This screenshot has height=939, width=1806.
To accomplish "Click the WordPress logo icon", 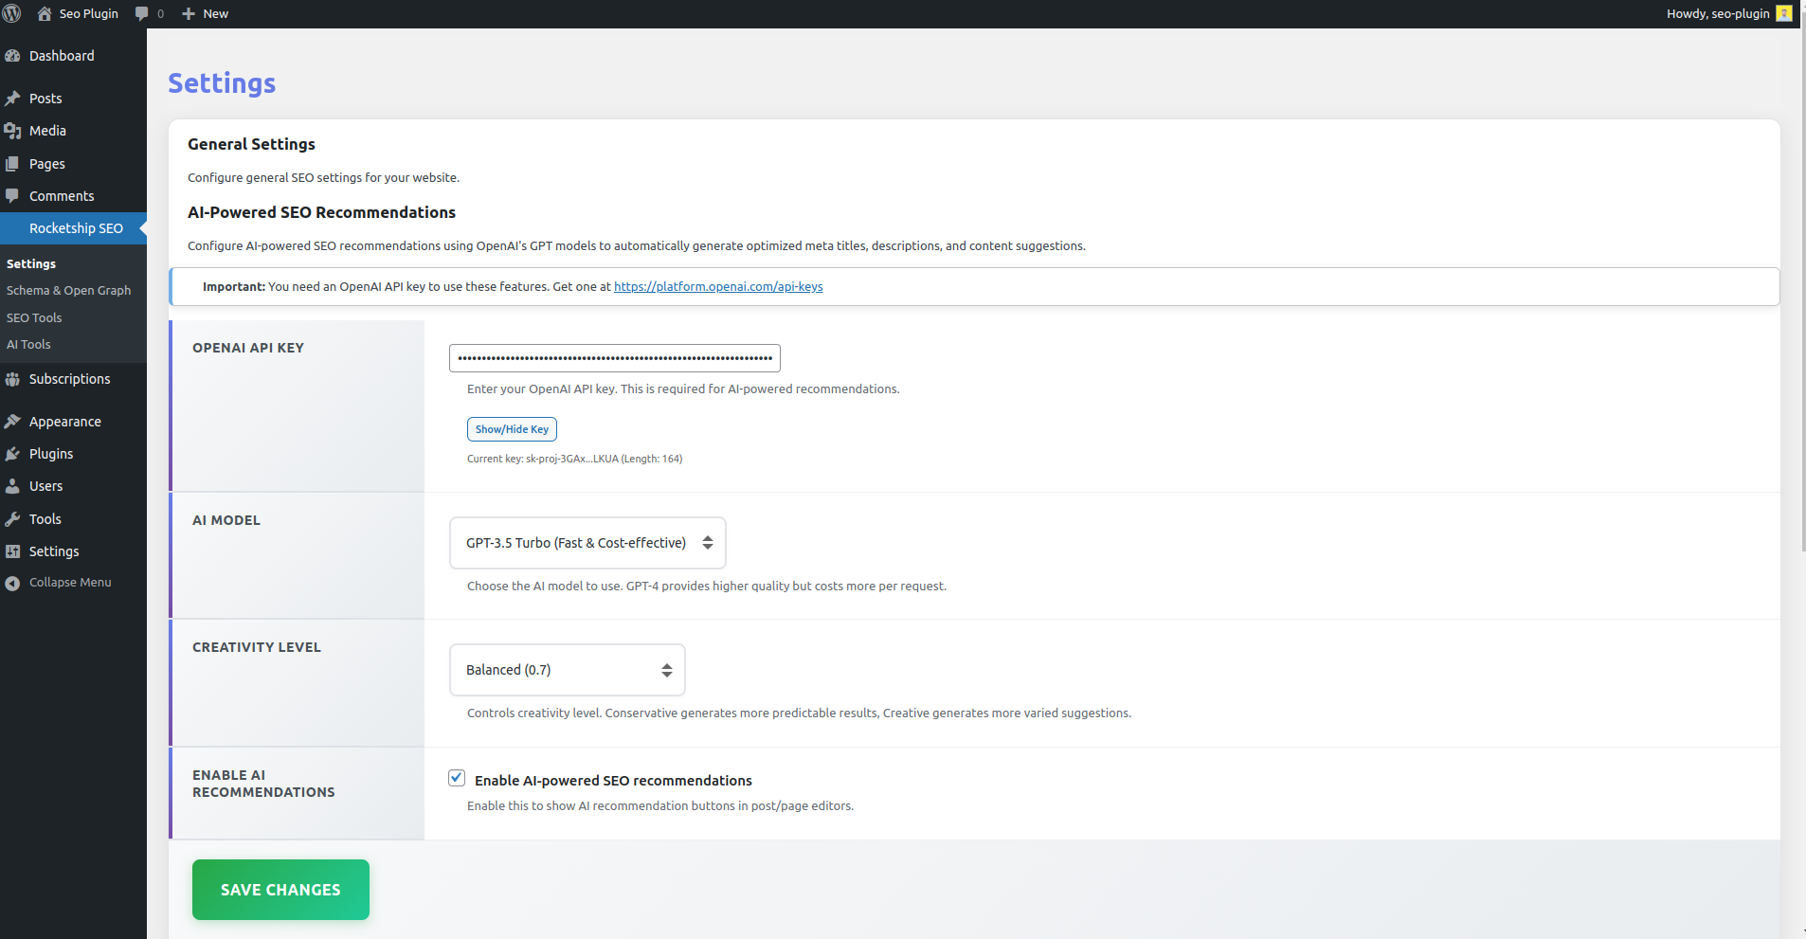I will tap(12, 13).
